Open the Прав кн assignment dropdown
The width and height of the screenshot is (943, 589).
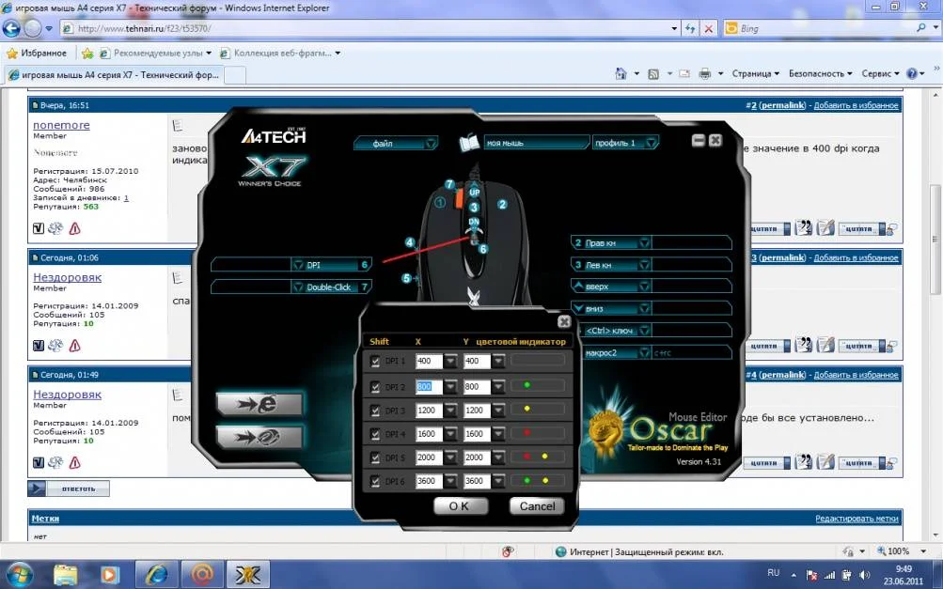(644, 242)
